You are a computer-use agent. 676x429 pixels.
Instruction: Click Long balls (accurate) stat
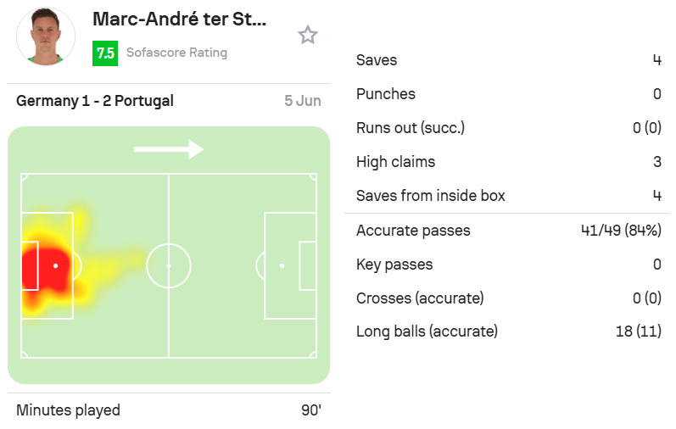[509, 331]
